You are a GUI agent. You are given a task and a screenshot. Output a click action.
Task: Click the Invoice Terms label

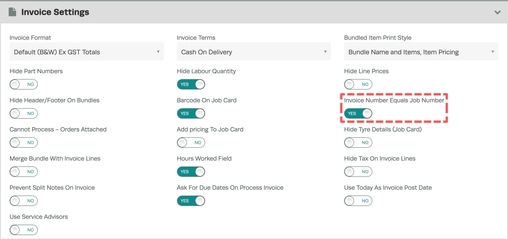pyautogui.click(x=196, y=38)
